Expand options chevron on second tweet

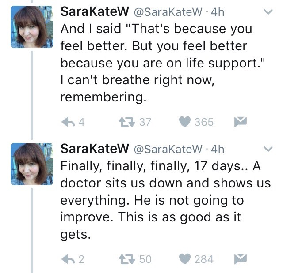pos(268,149)
